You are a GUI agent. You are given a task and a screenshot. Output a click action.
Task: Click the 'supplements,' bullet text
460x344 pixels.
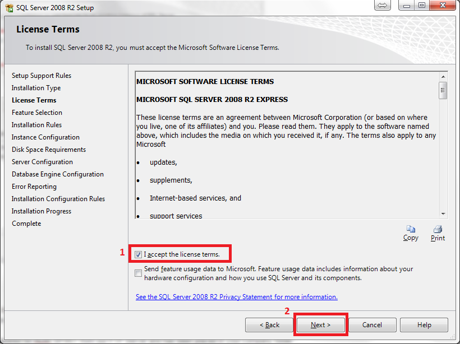pyautogui.click(x=171, y=180)
